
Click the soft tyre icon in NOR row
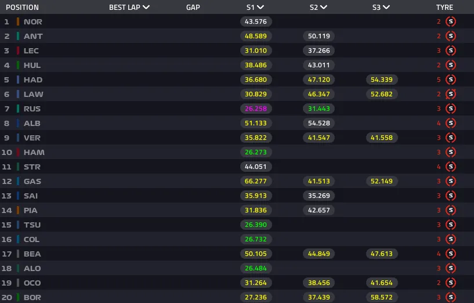click(451, 21)
